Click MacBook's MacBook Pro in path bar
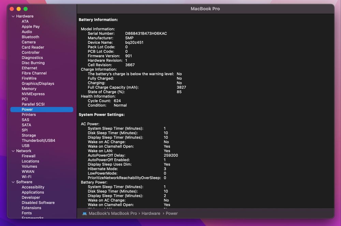The width and height of the screenshot is (341, 226). tap(113, 213)
